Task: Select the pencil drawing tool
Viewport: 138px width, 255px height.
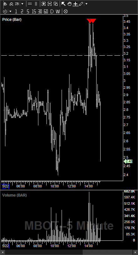Action: coord(81,4)
